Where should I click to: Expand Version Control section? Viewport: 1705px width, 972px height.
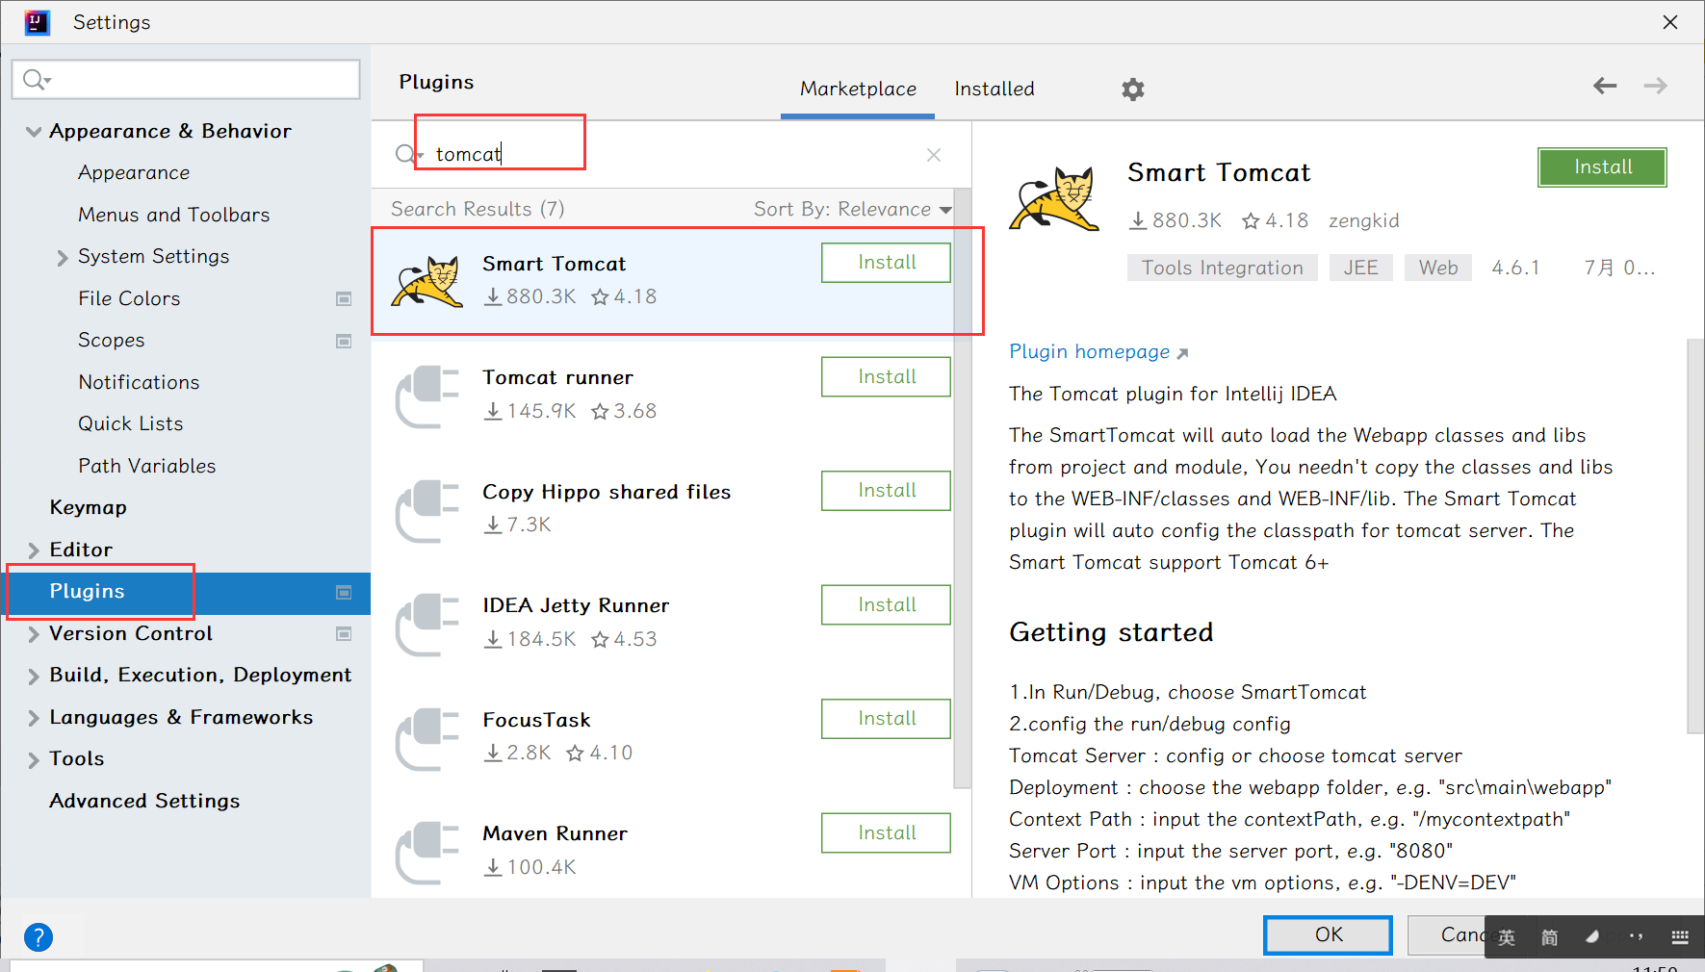[x=34, y=634]
